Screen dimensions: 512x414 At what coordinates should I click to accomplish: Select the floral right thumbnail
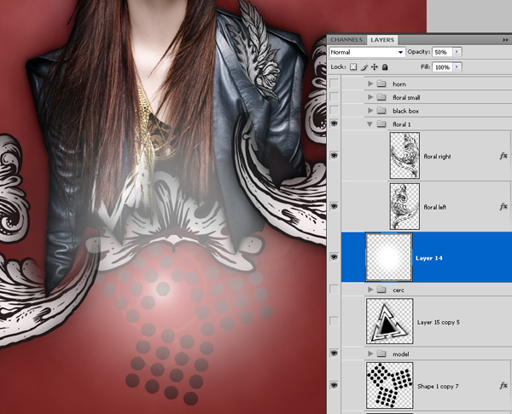404,156
